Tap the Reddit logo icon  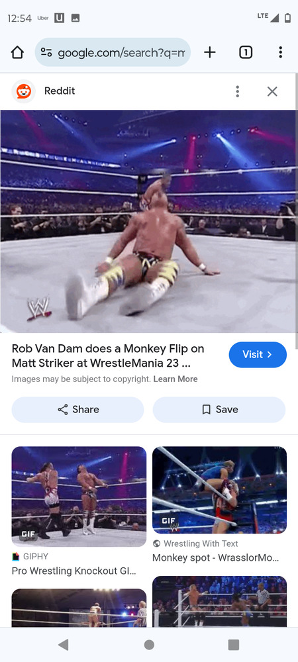pyautogui.click(x=24, y=91)
